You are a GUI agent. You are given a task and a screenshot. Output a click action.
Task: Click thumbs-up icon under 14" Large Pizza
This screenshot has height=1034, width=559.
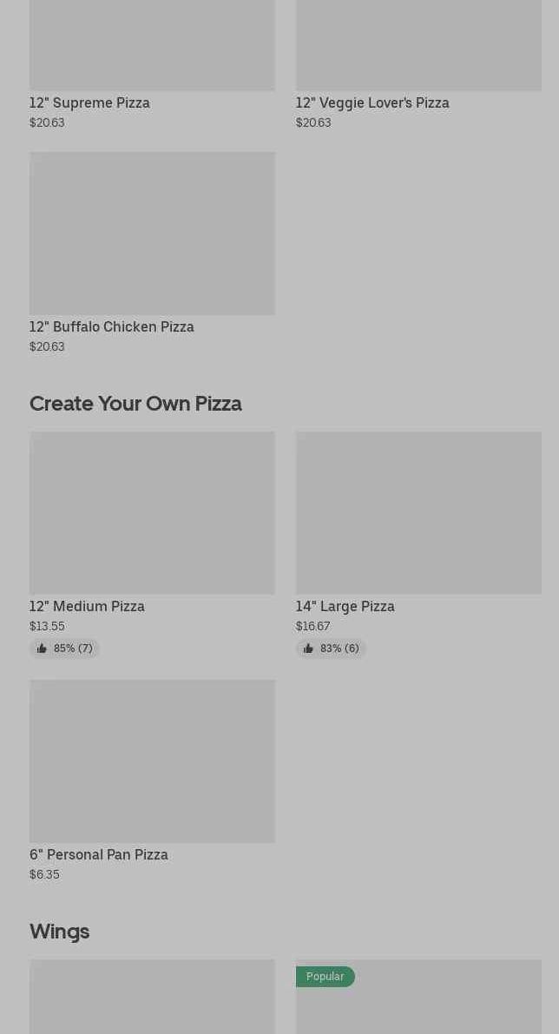coord(308,649)
